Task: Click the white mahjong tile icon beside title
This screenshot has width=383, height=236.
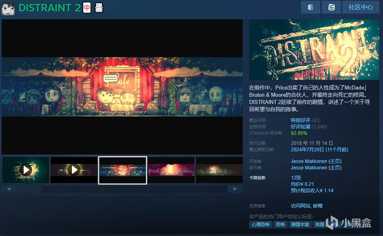Action: (x=99, y=8)
